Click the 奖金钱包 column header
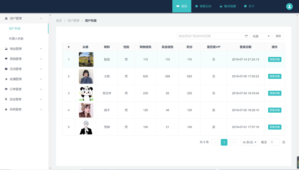 (167, 47)
